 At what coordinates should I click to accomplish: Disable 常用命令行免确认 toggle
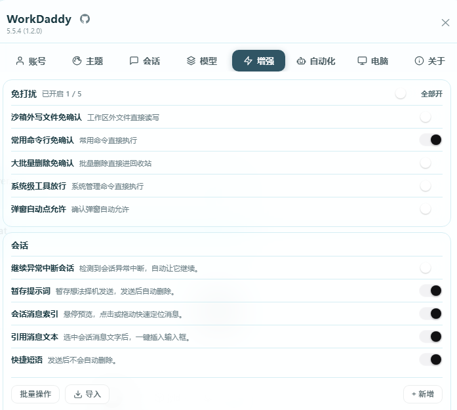point(431,140)
